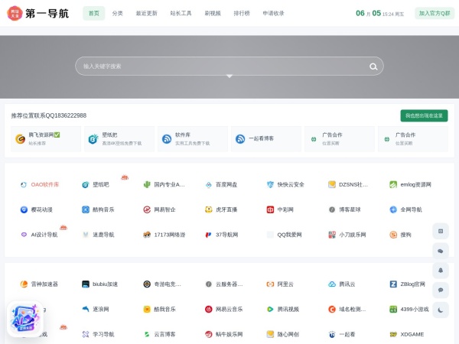The height and width of the screenshot is (344, 459).
Task: Open the 软件库 recommended card
Action: tap(193, 138)
